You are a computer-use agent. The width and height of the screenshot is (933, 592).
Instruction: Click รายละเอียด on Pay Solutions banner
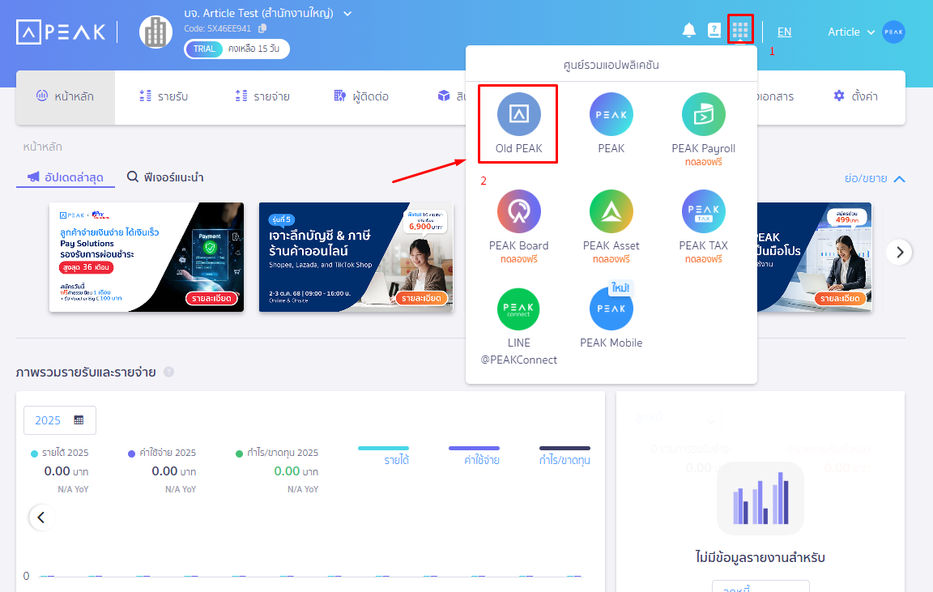pyautogui.click(x=212, y=298)
